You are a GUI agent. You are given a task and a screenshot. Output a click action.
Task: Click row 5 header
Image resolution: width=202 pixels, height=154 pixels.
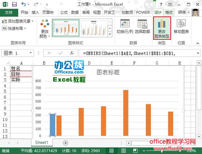5,91
